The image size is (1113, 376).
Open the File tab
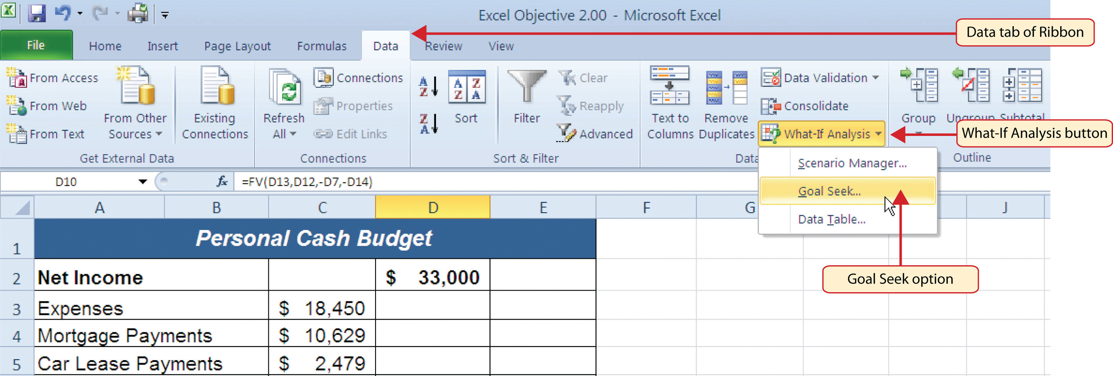36,45
